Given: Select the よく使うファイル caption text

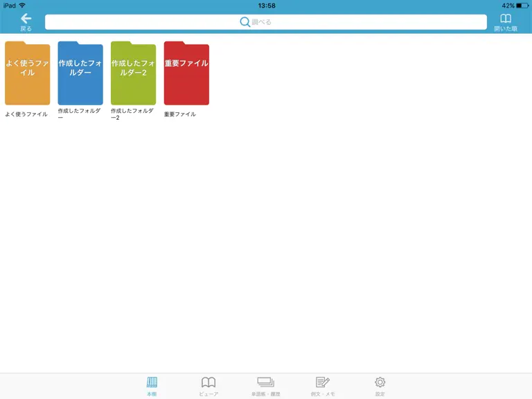Looking at the screenshot, I should pos(26,114).
